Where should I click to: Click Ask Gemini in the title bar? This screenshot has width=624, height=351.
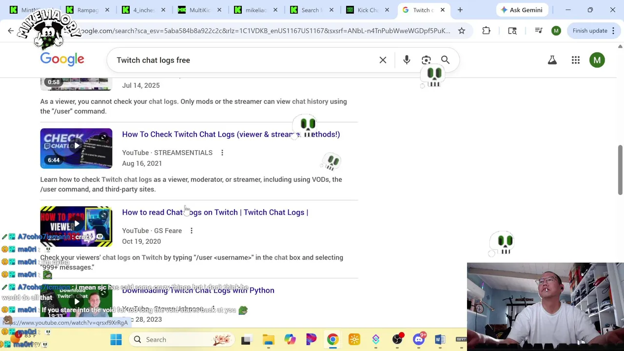coord(522,10)
